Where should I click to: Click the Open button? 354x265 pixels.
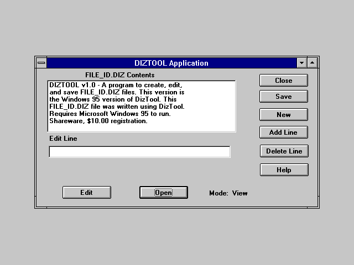163,193
